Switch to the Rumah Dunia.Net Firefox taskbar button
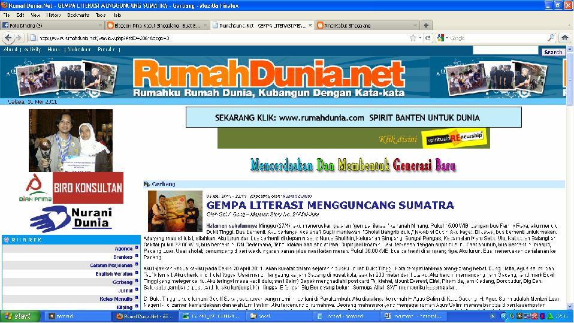Image resolution: width=574 pixels, height=323 pixels. coord(146,316)
